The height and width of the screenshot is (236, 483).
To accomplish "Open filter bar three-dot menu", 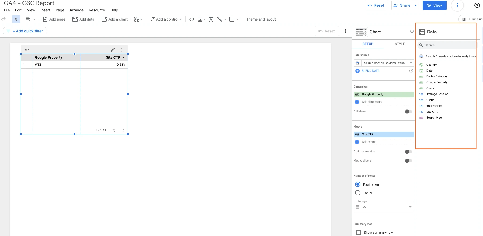I will tap(345, 31).
